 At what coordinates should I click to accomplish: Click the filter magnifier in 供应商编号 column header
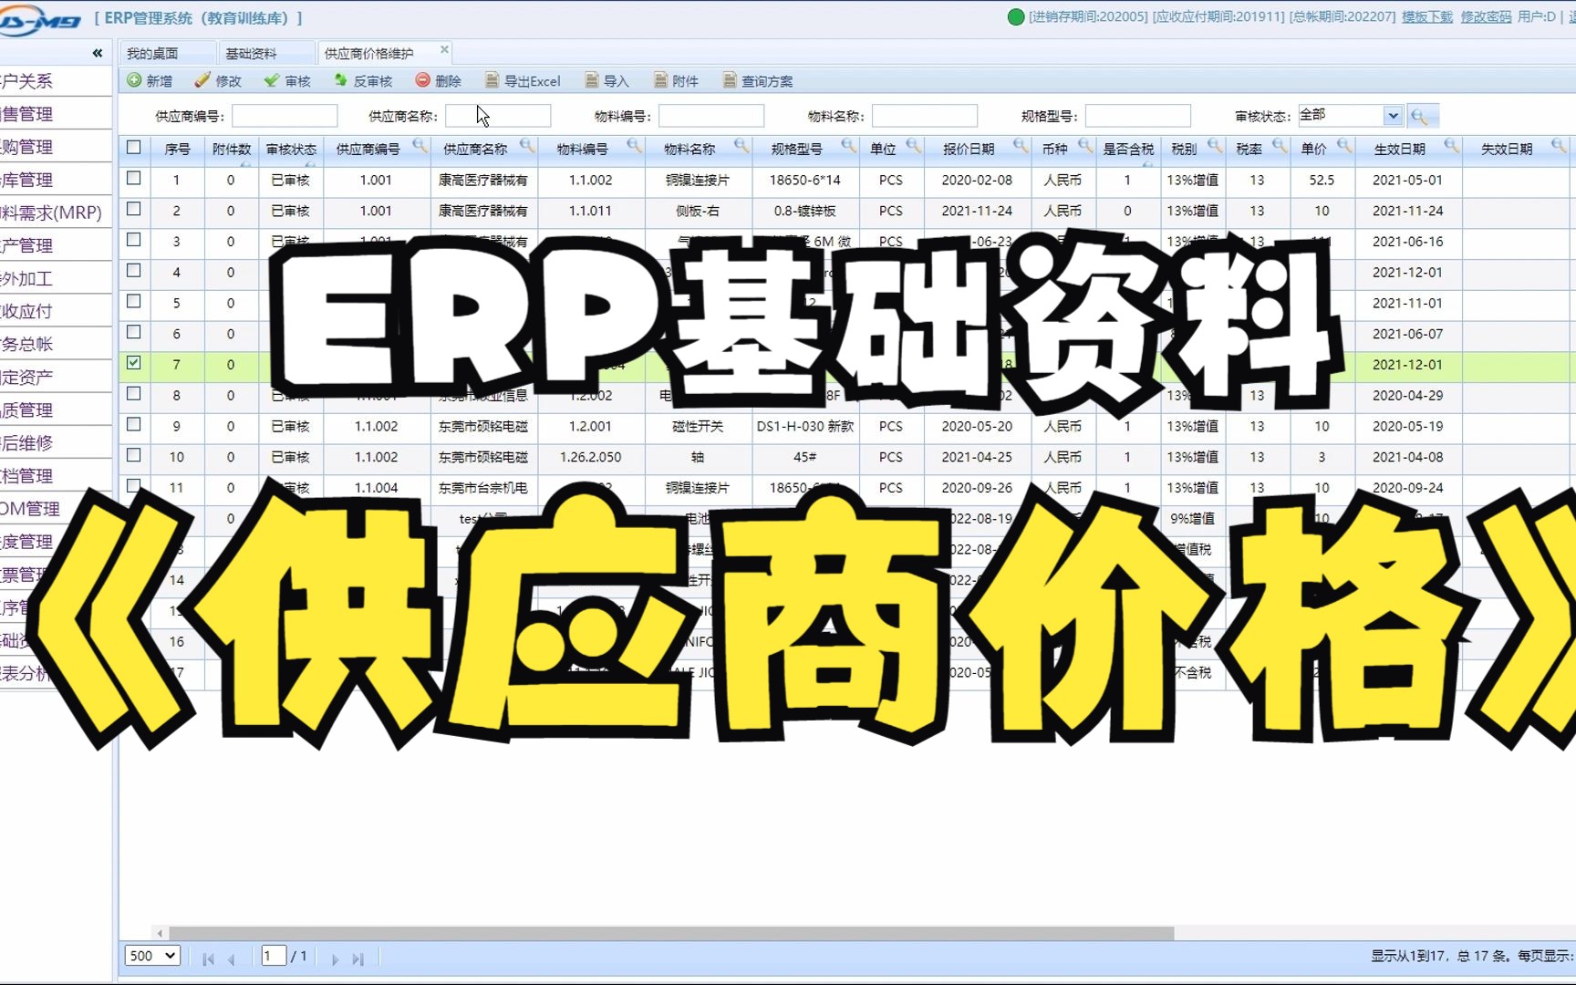pos(420,146)
